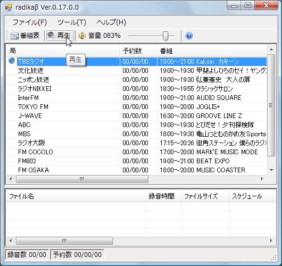This screenshot has width=282, height=266.
Task: Click the 予約数 00/00/00 status panel
Action: [77, 254]
